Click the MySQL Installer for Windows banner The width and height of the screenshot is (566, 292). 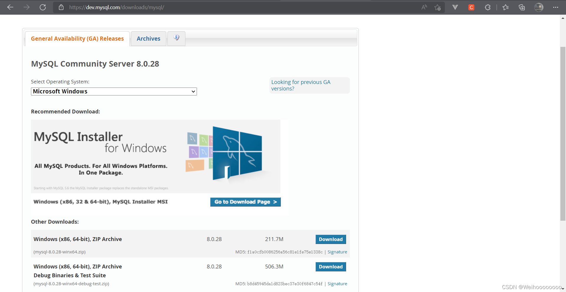[x=156, y=156]
